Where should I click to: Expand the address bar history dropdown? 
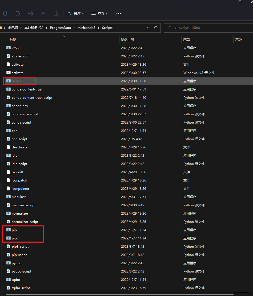tap(147, 28)
